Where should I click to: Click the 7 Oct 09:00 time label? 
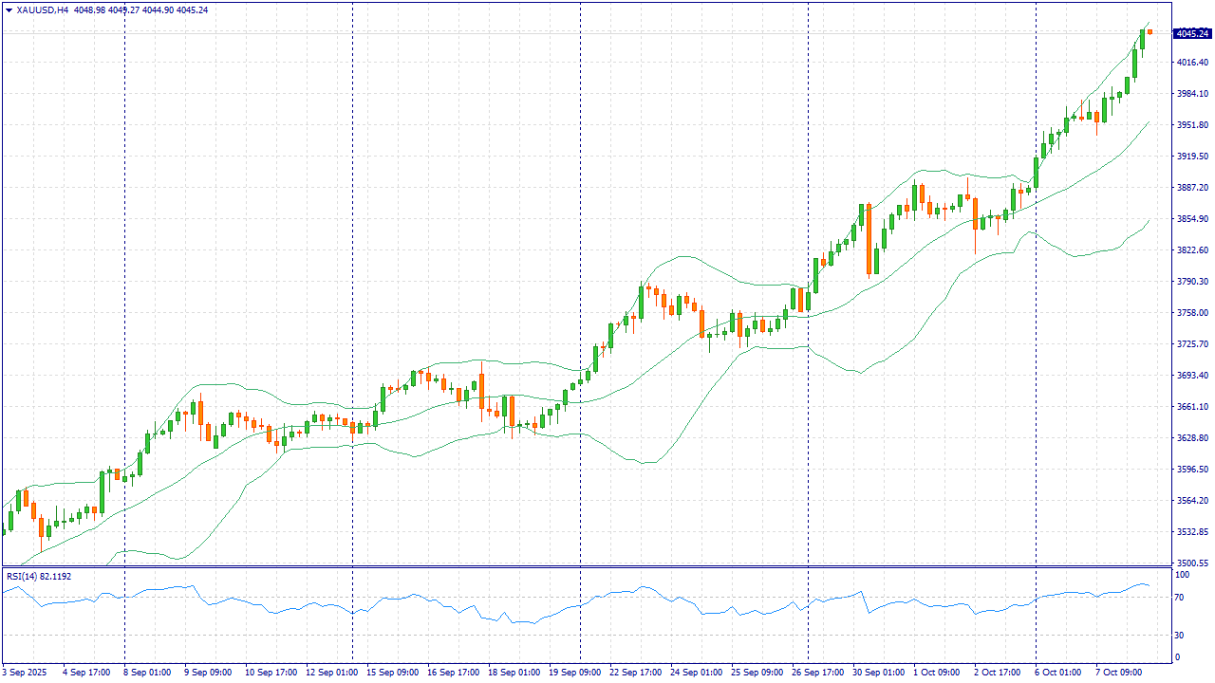1118,673
